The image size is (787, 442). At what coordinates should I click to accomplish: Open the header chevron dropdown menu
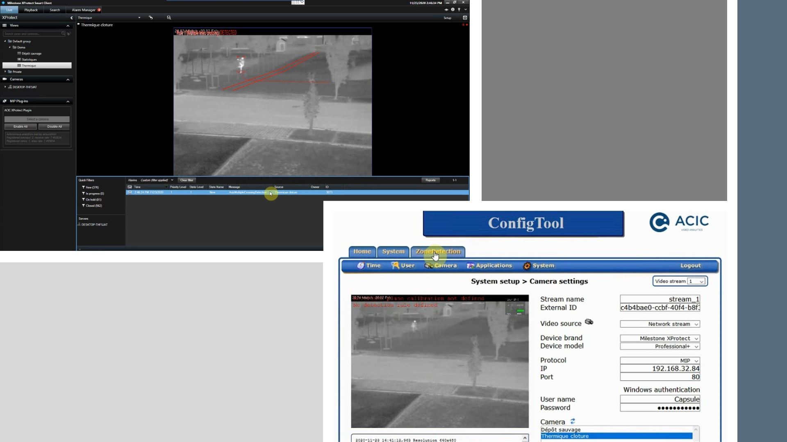466,9
